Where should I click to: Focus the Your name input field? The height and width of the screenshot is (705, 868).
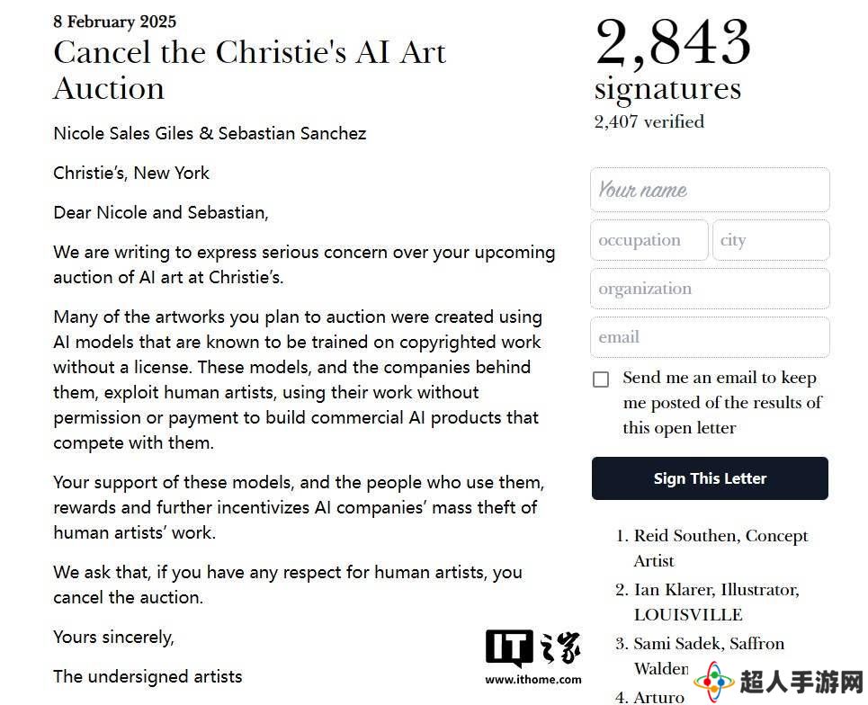710,190
